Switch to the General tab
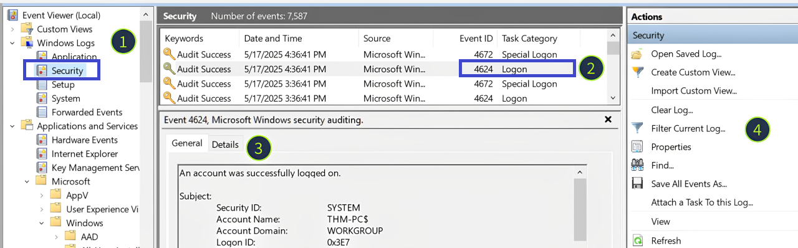The width and height of the screenshot is (798, 248). 187,143
